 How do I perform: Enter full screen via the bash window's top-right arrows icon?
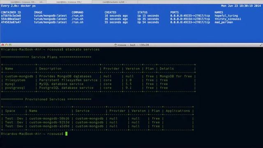point(261,45)
